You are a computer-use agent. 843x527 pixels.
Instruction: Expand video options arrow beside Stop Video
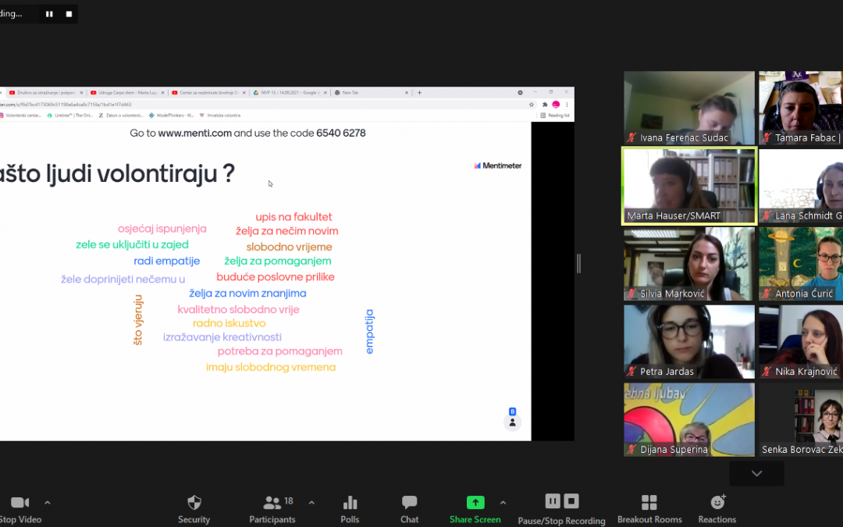pyautogui.click(x=48, y=503)
